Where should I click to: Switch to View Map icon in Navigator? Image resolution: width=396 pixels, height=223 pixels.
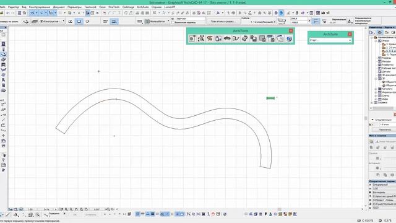click(x=386, y=32)
